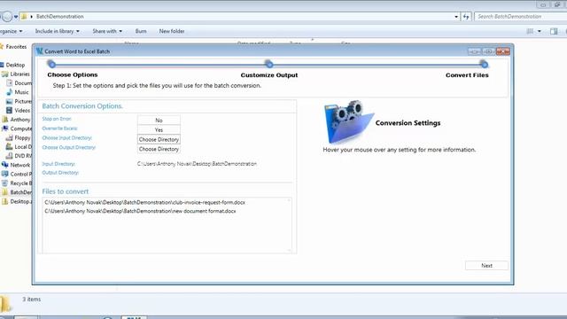Toggle the preview pane icon in Explorer
The image size is (567, 319).
point(554,32)
